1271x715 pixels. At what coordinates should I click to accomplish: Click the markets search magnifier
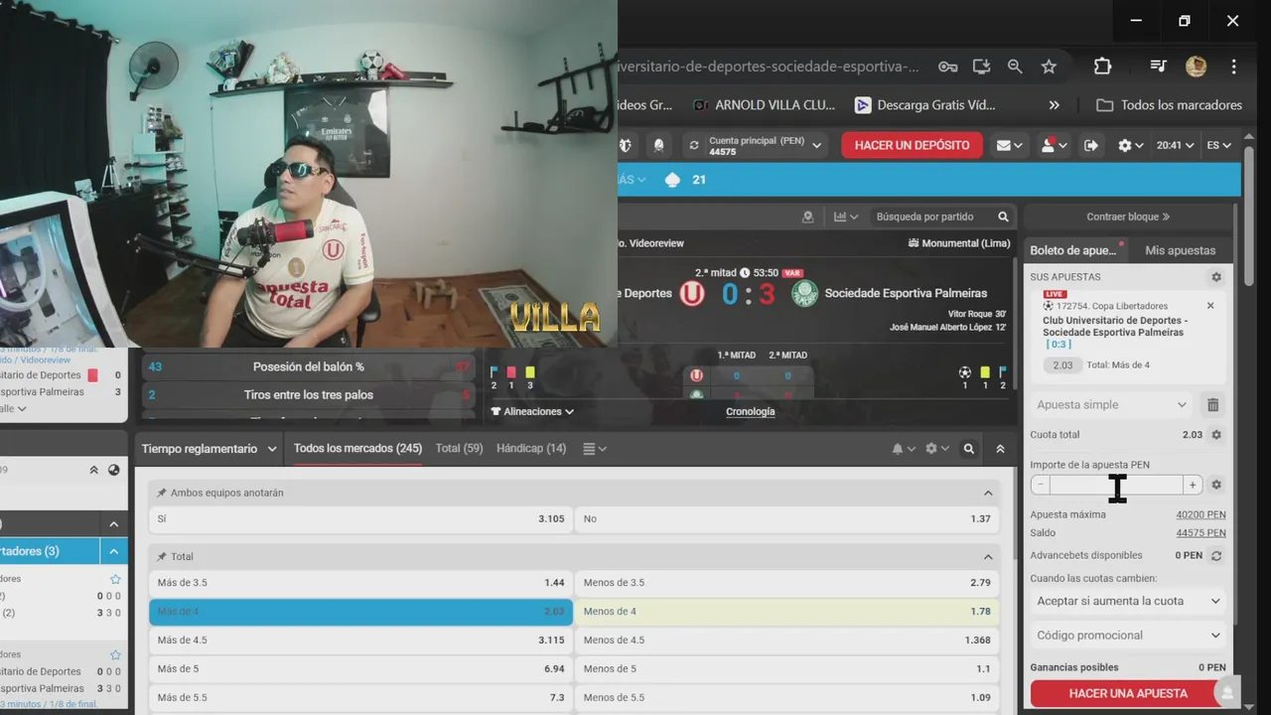pyautogui.click(x=969, y=449)
